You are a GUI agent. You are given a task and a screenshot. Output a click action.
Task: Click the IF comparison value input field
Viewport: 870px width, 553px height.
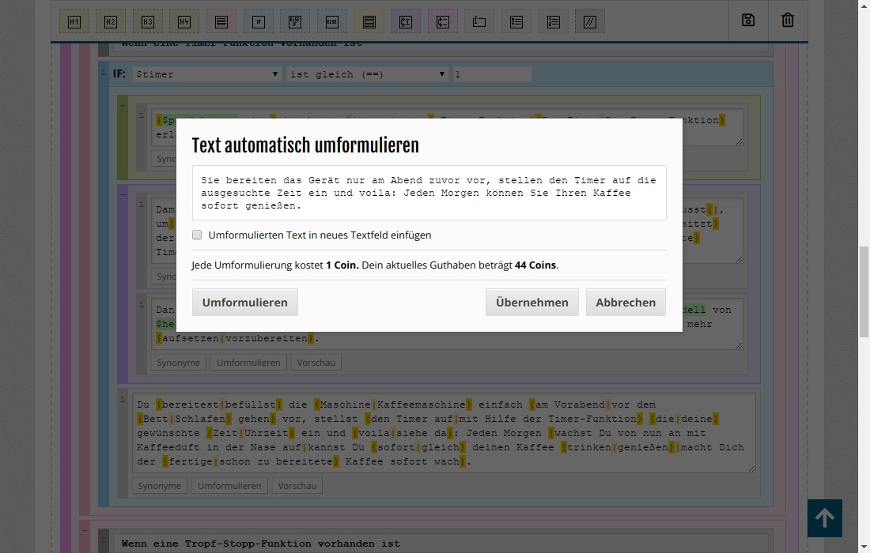492,74
